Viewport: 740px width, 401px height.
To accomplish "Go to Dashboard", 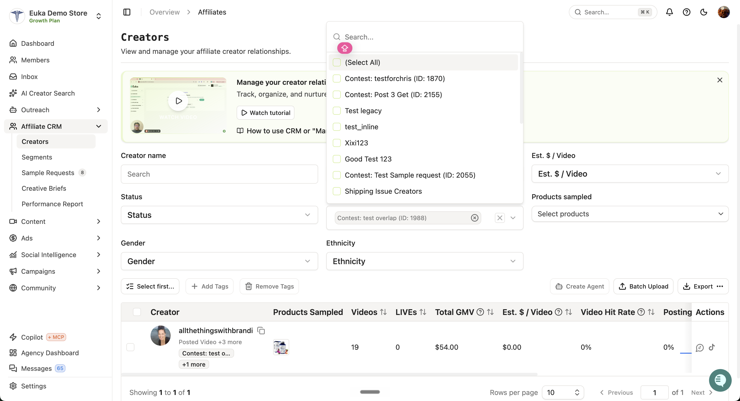I will 37,43.
